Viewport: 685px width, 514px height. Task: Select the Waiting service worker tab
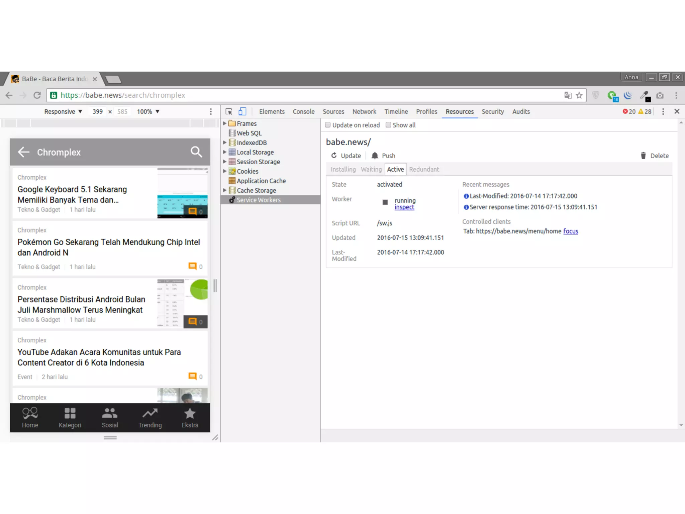(x=371, y=169)
